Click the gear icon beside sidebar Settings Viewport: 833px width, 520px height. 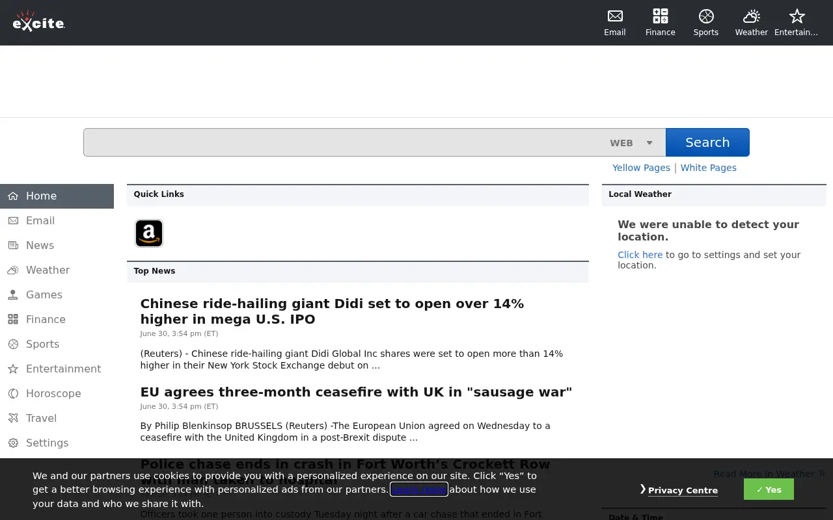tap(13, 443)
